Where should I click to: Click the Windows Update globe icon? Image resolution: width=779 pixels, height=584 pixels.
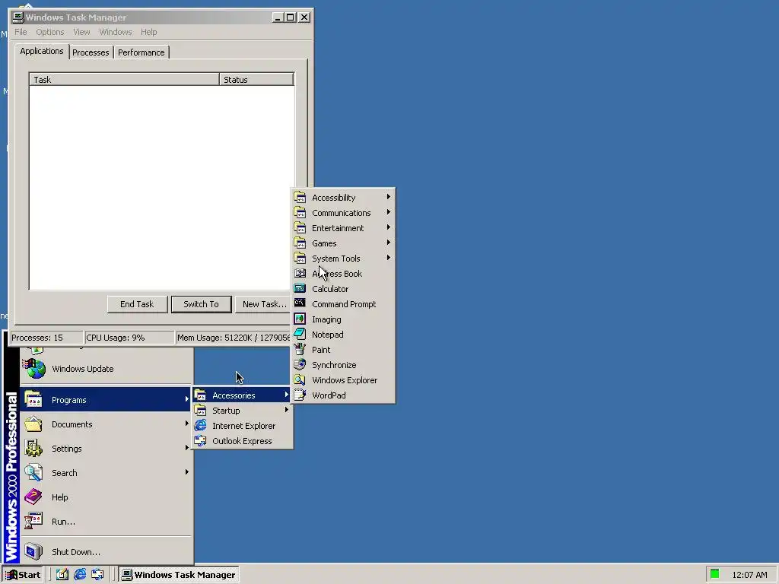[x=33, y=369]
